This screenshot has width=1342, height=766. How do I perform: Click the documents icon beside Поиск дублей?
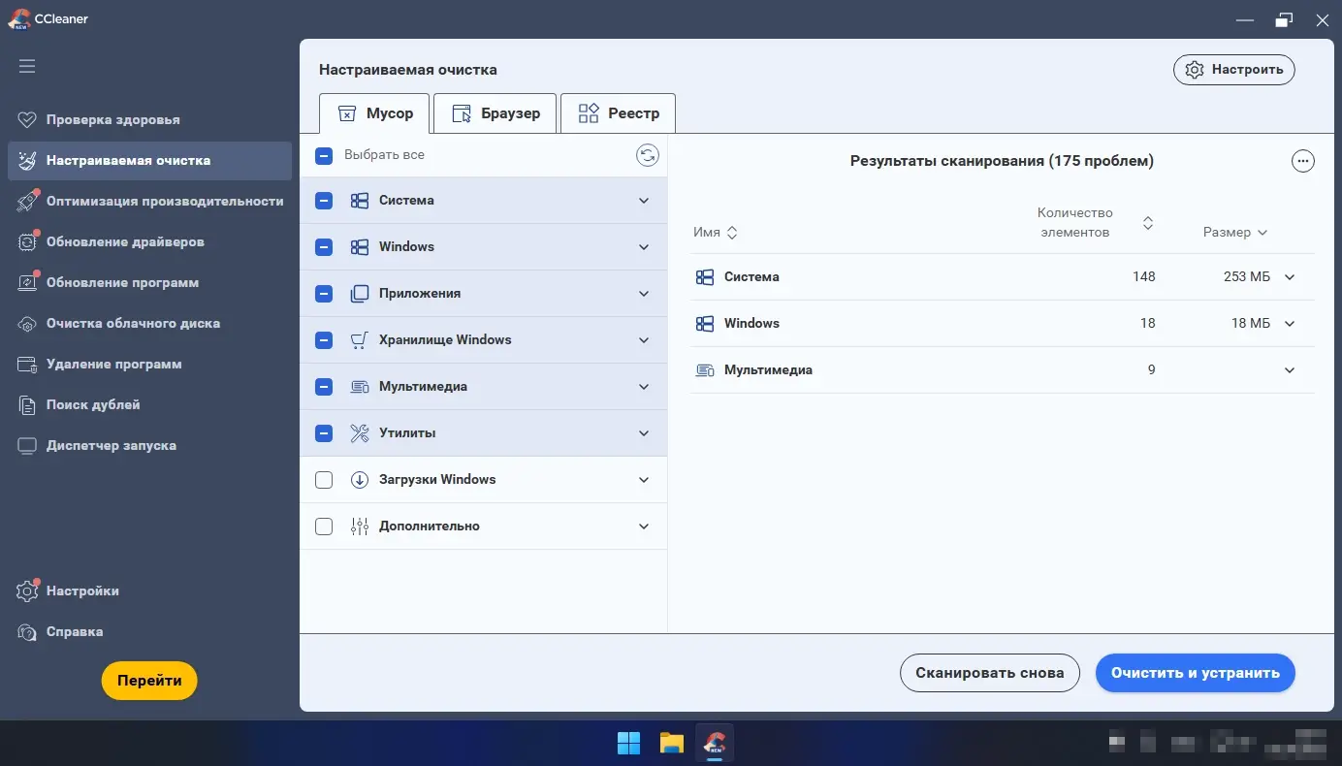(28, 405)
